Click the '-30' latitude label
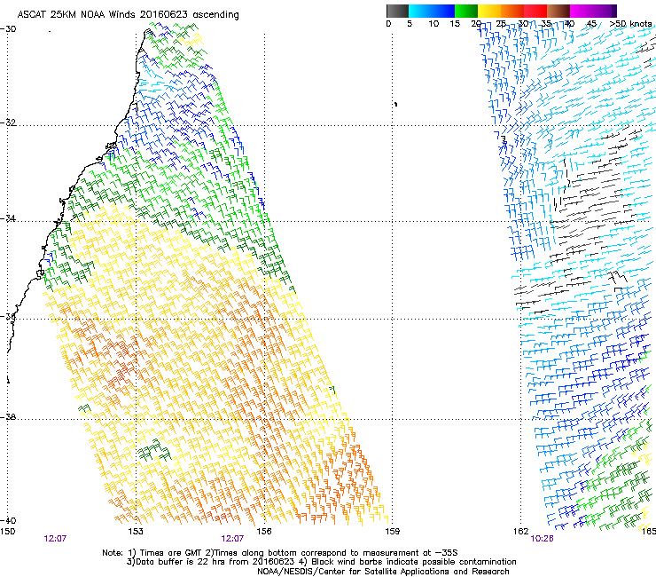The width and height of the screenshot is (656, 577). coord(8,29)
